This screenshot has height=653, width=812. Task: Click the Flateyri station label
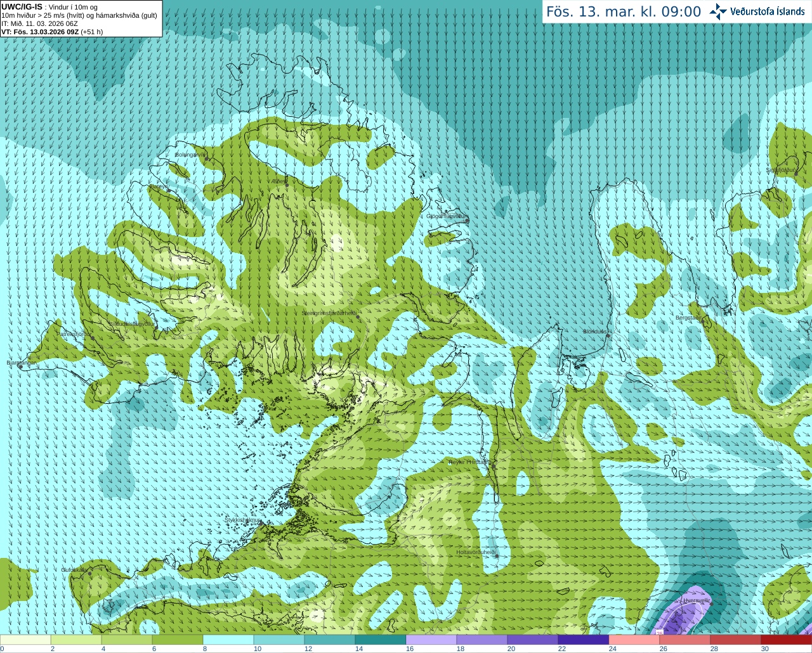(158, 186)
